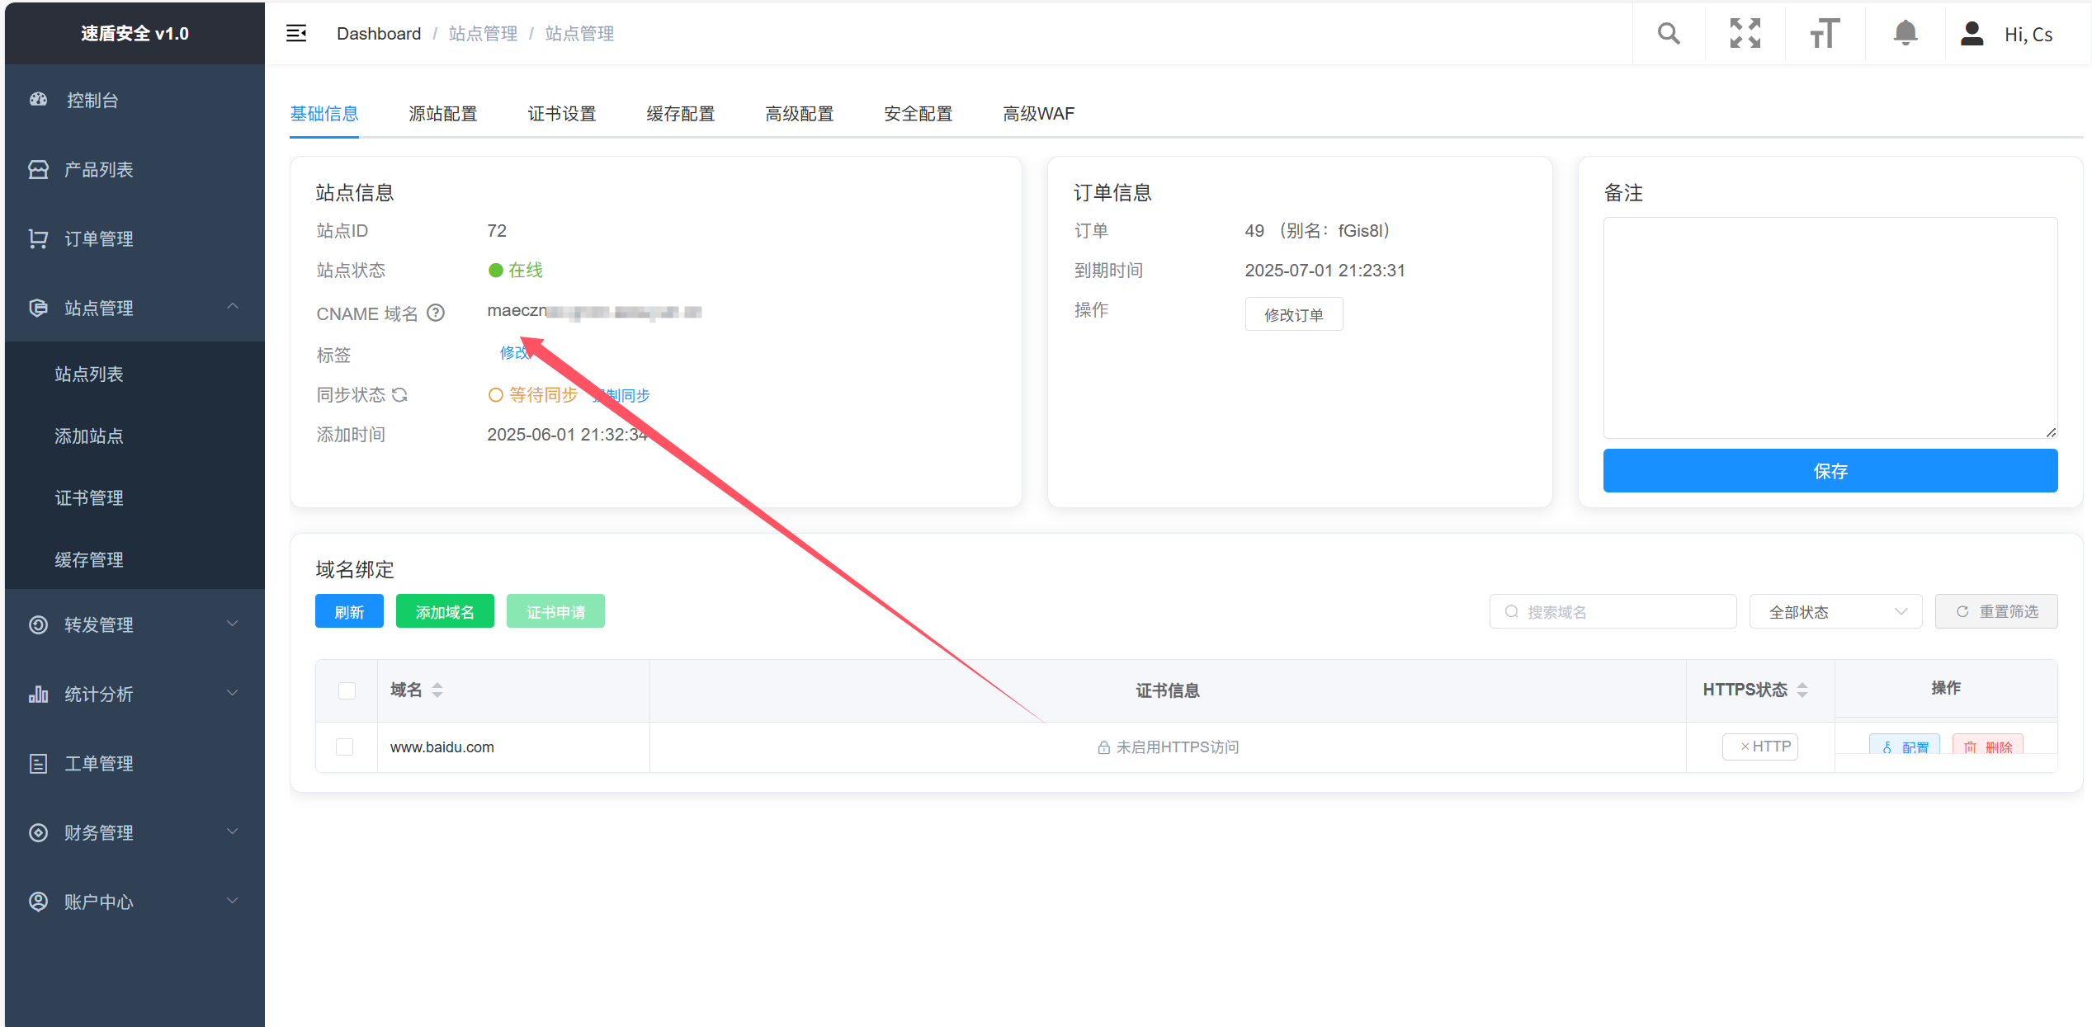Click the green 添加域名 button
Viewport: 2092px width, 1027px height.
445,612
